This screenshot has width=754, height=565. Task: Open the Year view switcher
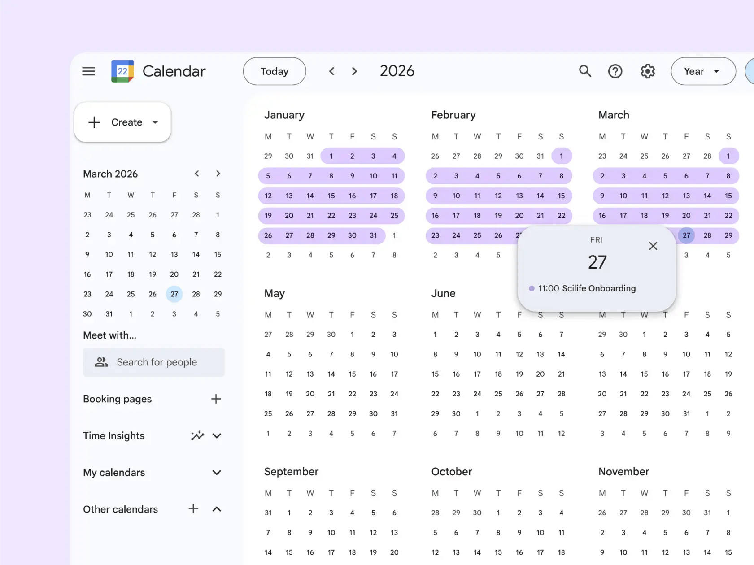click(703, 71)
